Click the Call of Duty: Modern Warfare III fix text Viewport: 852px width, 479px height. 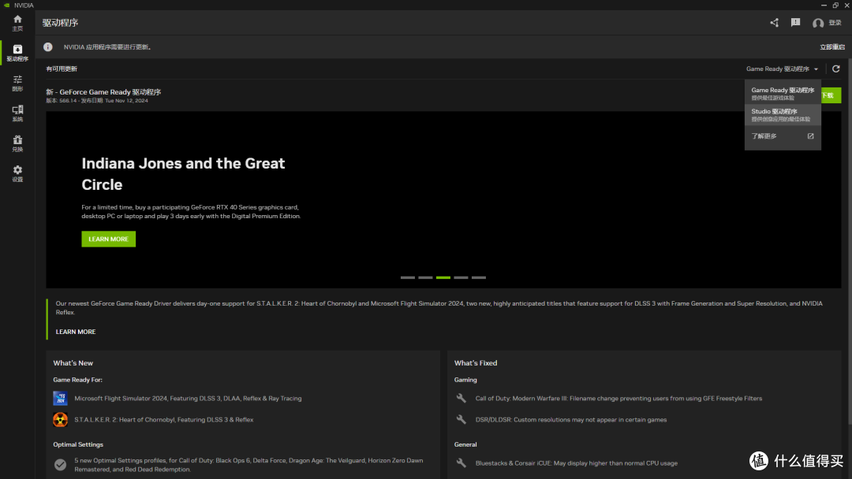[x=618, y=398]
